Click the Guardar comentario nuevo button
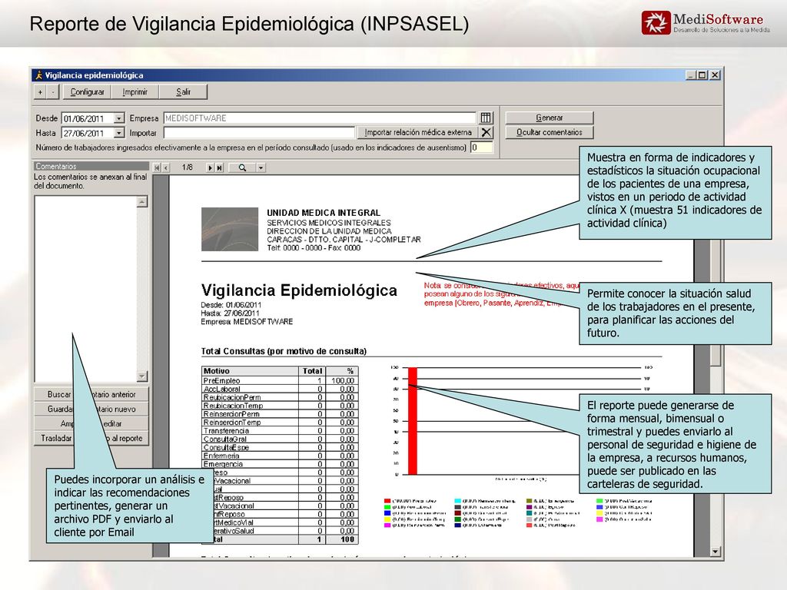This screenshot has width=787, height=590. tap(92, 409)
